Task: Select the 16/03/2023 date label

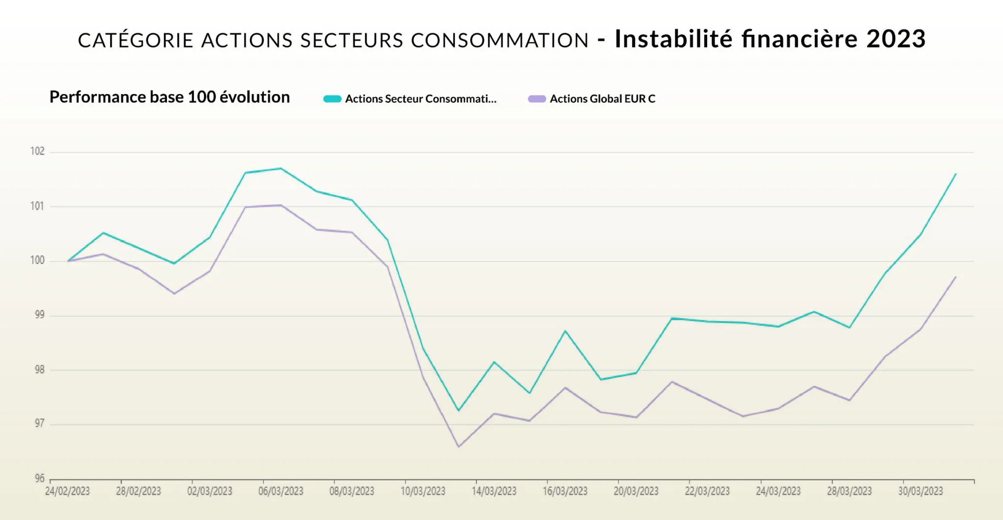Action: tap(565, 491)
